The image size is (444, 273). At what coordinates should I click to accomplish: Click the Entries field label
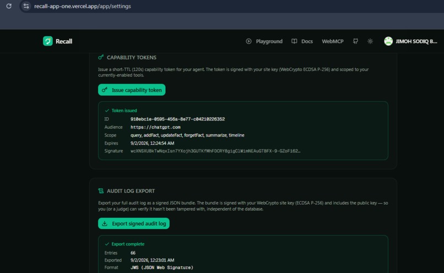pyautogui.click(x=111, y=253)
